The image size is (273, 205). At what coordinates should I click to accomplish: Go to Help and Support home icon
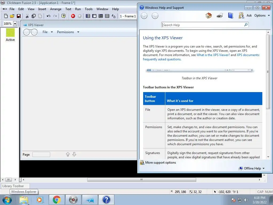tap(208, 15)
